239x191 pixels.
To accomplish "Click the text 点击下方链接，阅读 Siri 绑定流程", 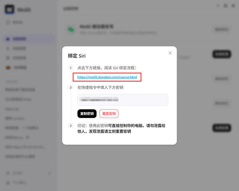I will pos(107,68).
